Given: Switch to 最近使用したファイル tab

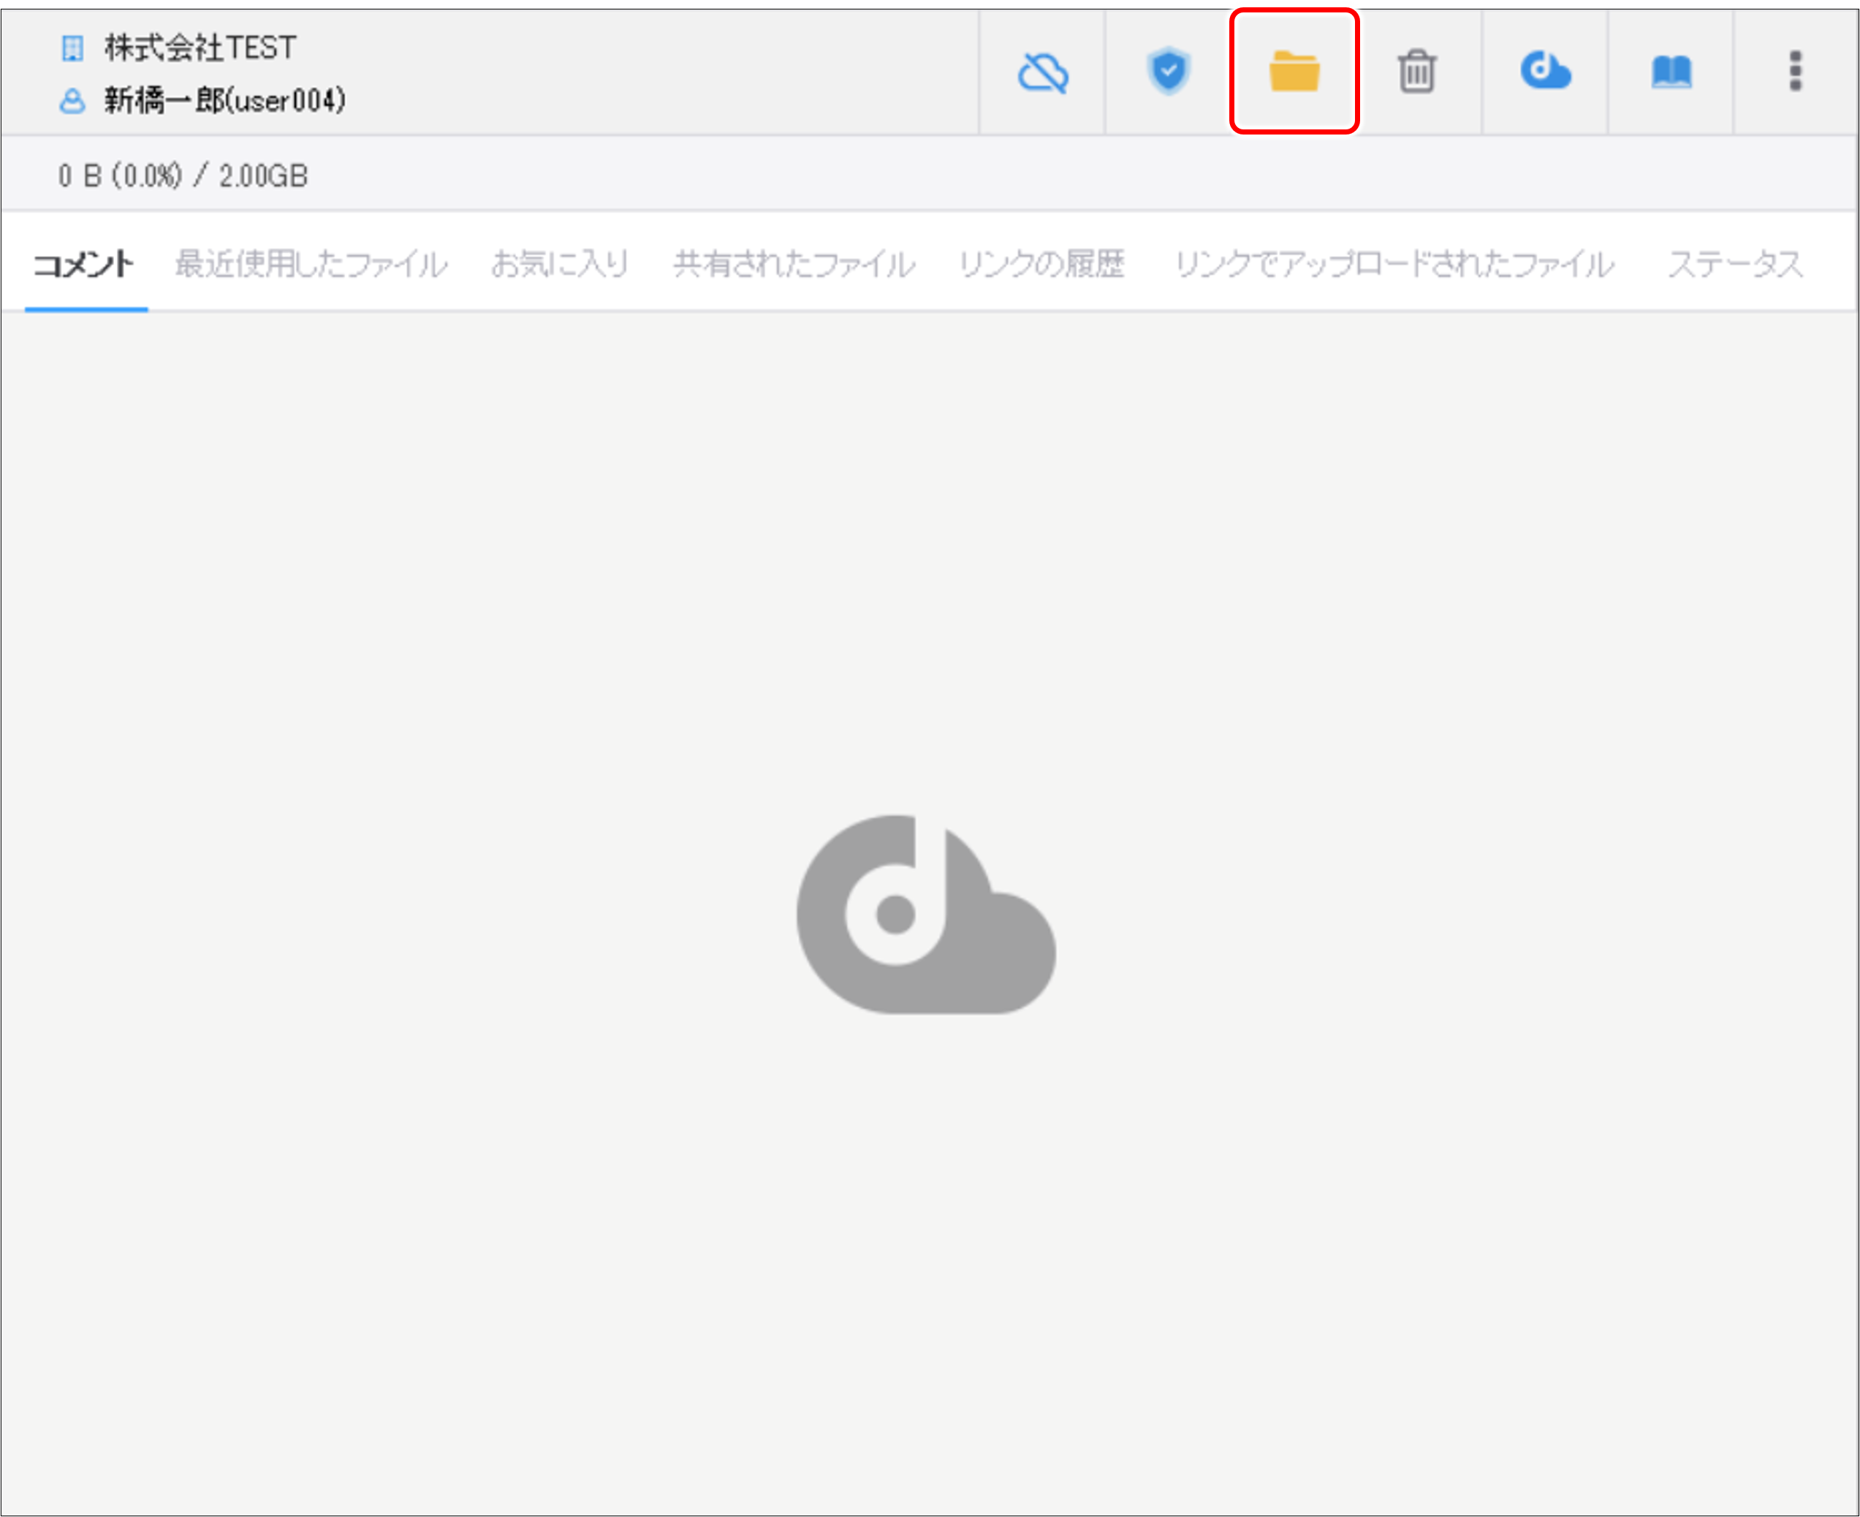Looking at the screenshot, I should (x=311, y=264).
